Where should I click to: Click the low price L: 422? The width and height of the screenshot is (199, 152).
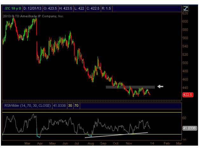(79, 9)
